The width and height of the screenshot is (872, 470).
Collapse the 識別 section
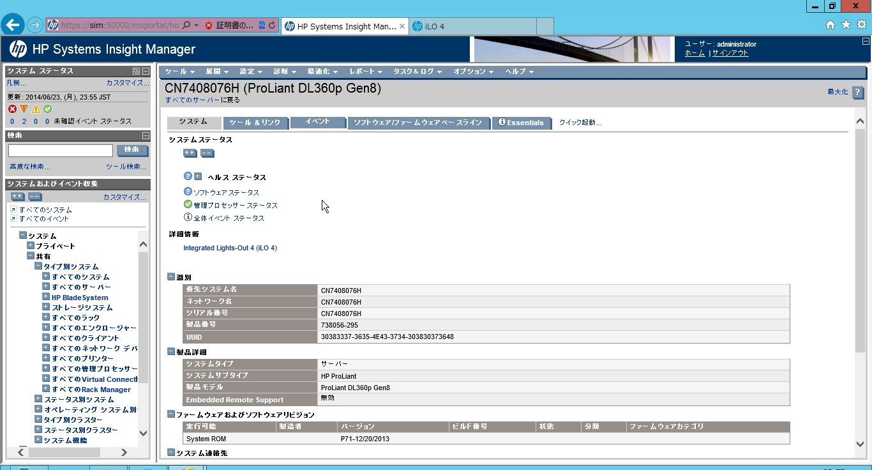click(171, 277)
